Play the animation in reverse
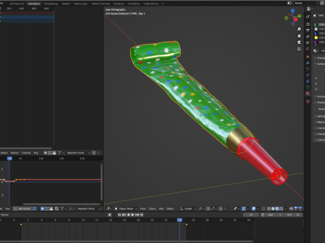Image resolution: width=325 pixels, height=243 pixels. coord(128,215)
